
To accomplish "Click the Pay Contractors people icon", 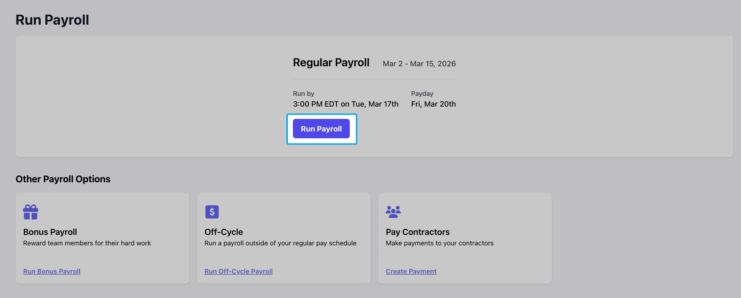I will (x=393, y=212).
